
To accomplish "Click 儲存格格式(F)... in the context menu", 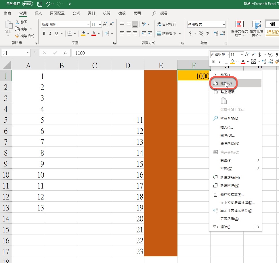I will click(x=232, y=195).
